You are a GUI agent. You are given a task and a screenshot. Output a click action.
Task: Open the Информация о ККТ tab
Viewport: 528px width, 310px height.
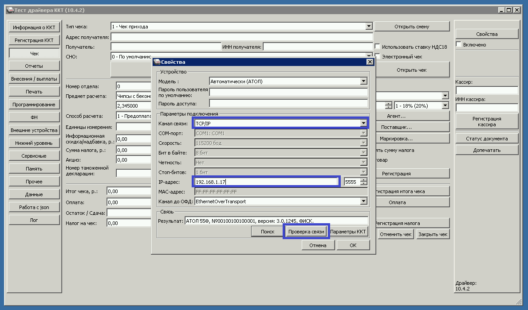34,27
